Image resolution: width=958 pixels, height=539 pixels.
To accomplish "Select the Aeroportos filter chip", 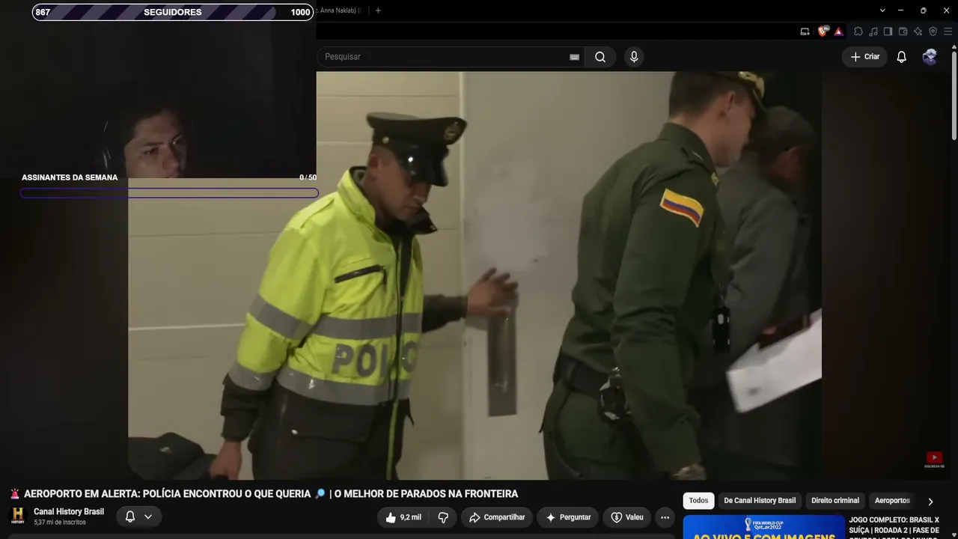I will coord(892,501).
